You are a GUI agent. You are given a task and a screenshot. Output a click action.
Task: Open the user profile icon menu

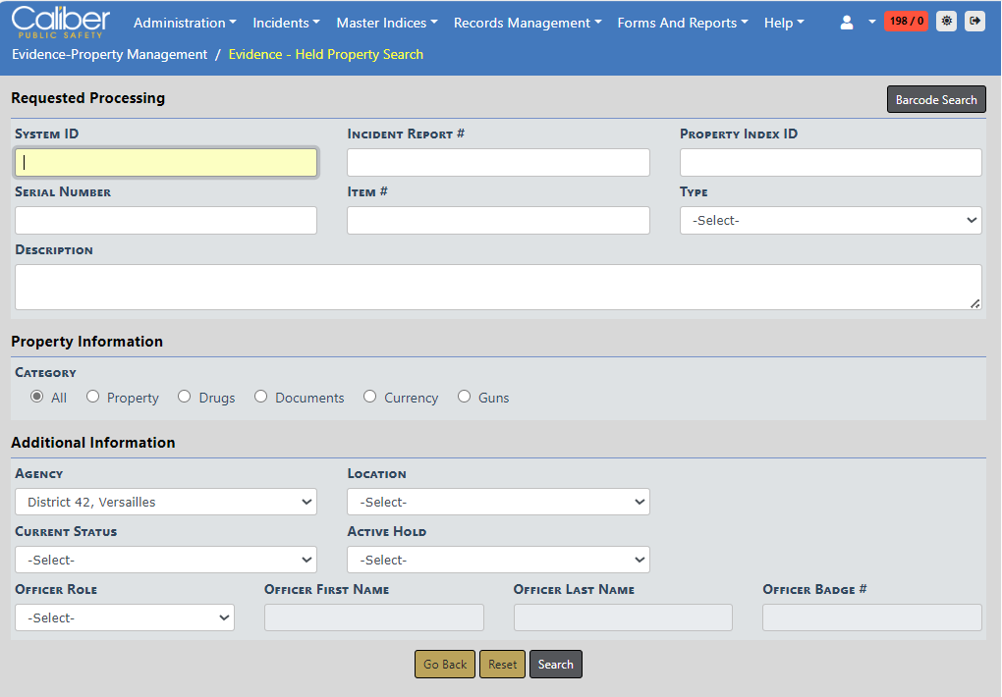point(847,23)
